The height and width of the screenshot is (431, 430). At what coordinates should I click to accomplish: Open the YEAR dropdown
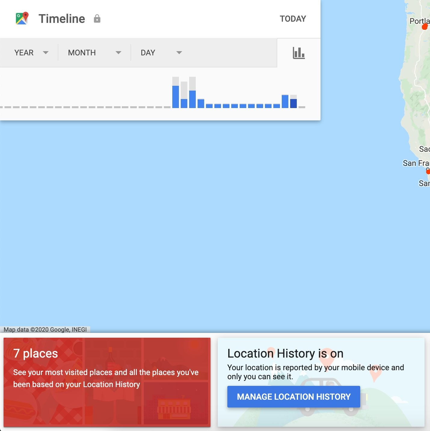[31, 53]
